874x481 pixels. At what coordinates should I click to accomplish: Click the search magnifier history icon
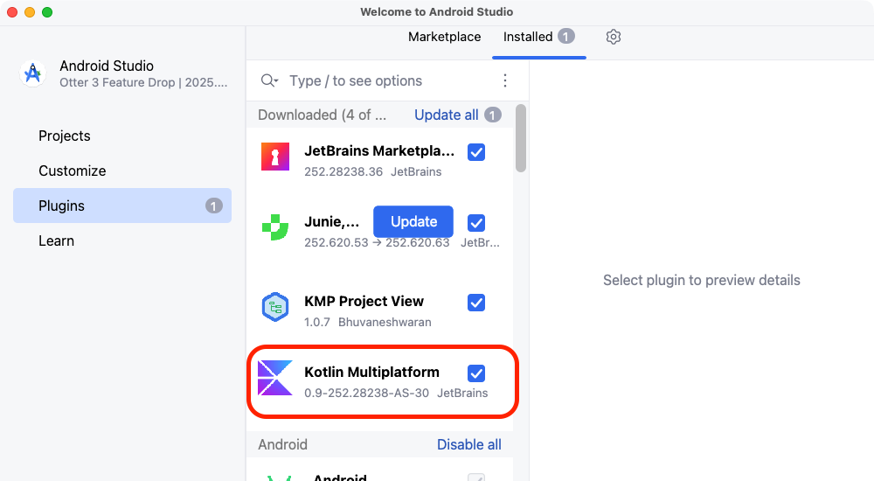(x=269, y=80)
